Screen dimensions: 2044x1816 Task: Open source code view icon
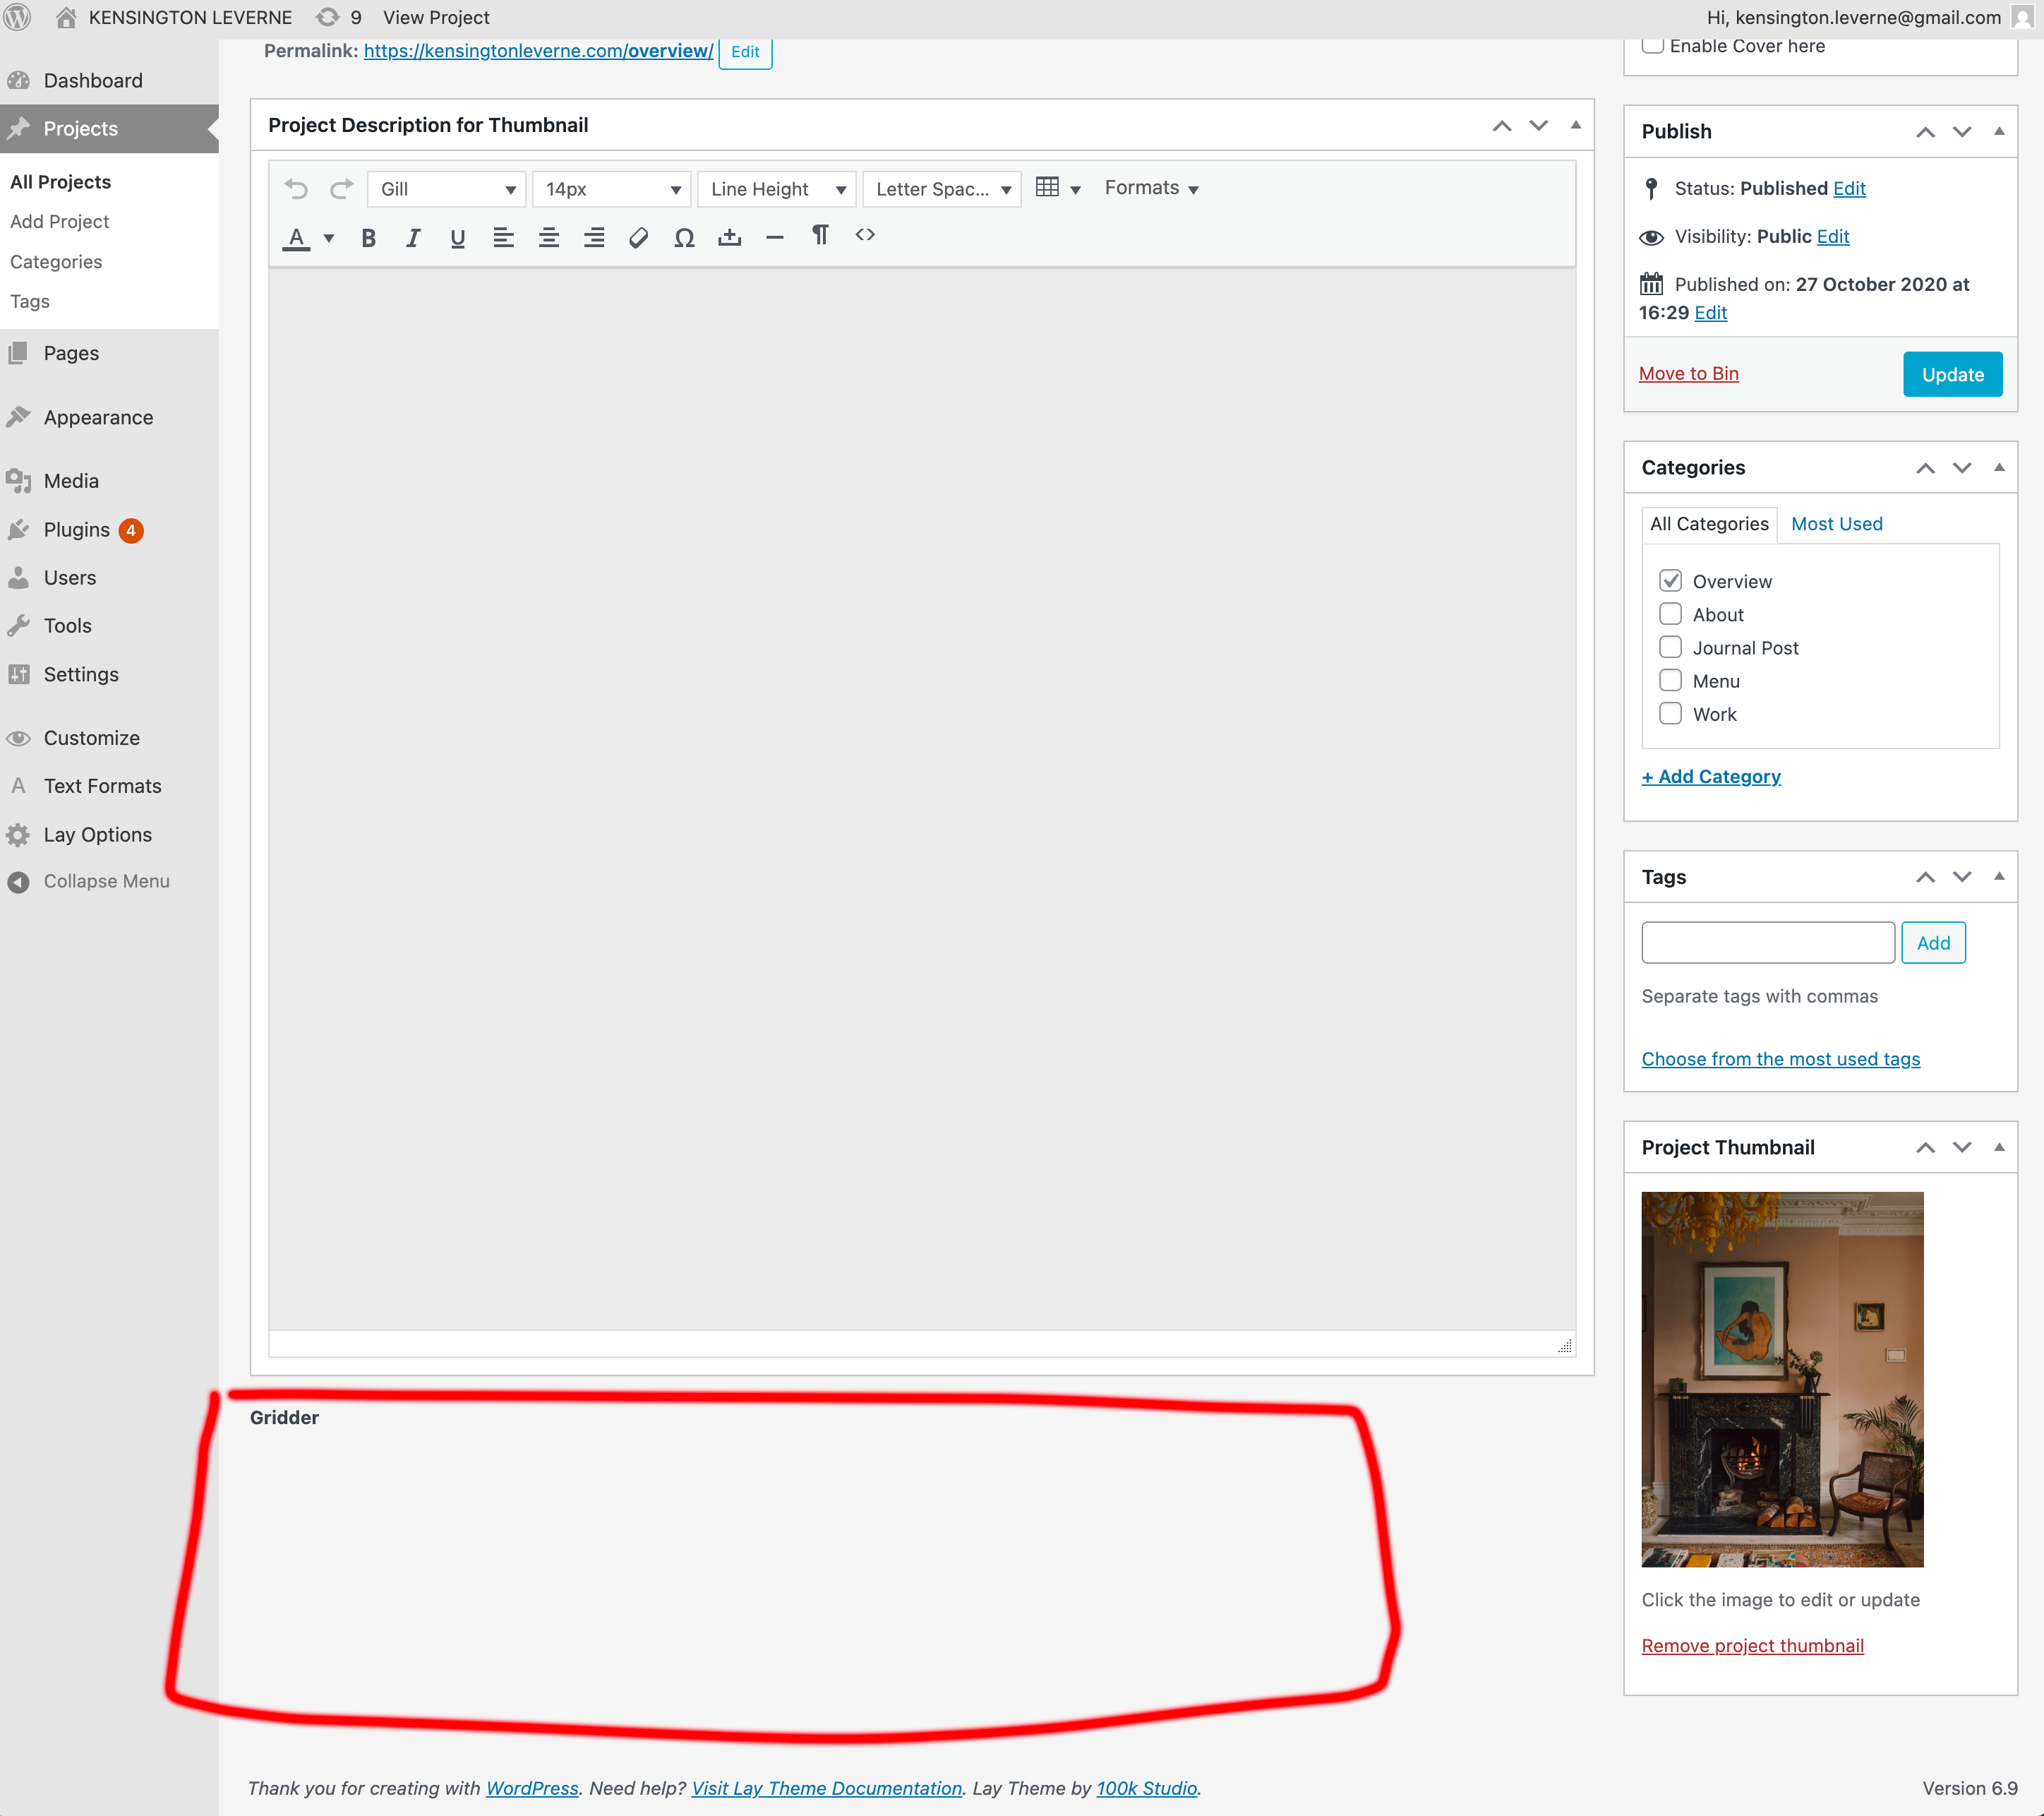tap(865, 235)
